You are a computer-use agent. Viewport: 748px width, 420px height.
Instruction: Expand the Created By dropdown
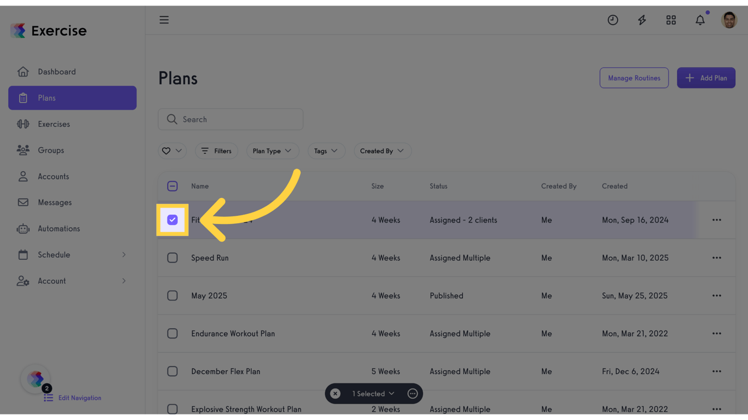coord(382,151)
